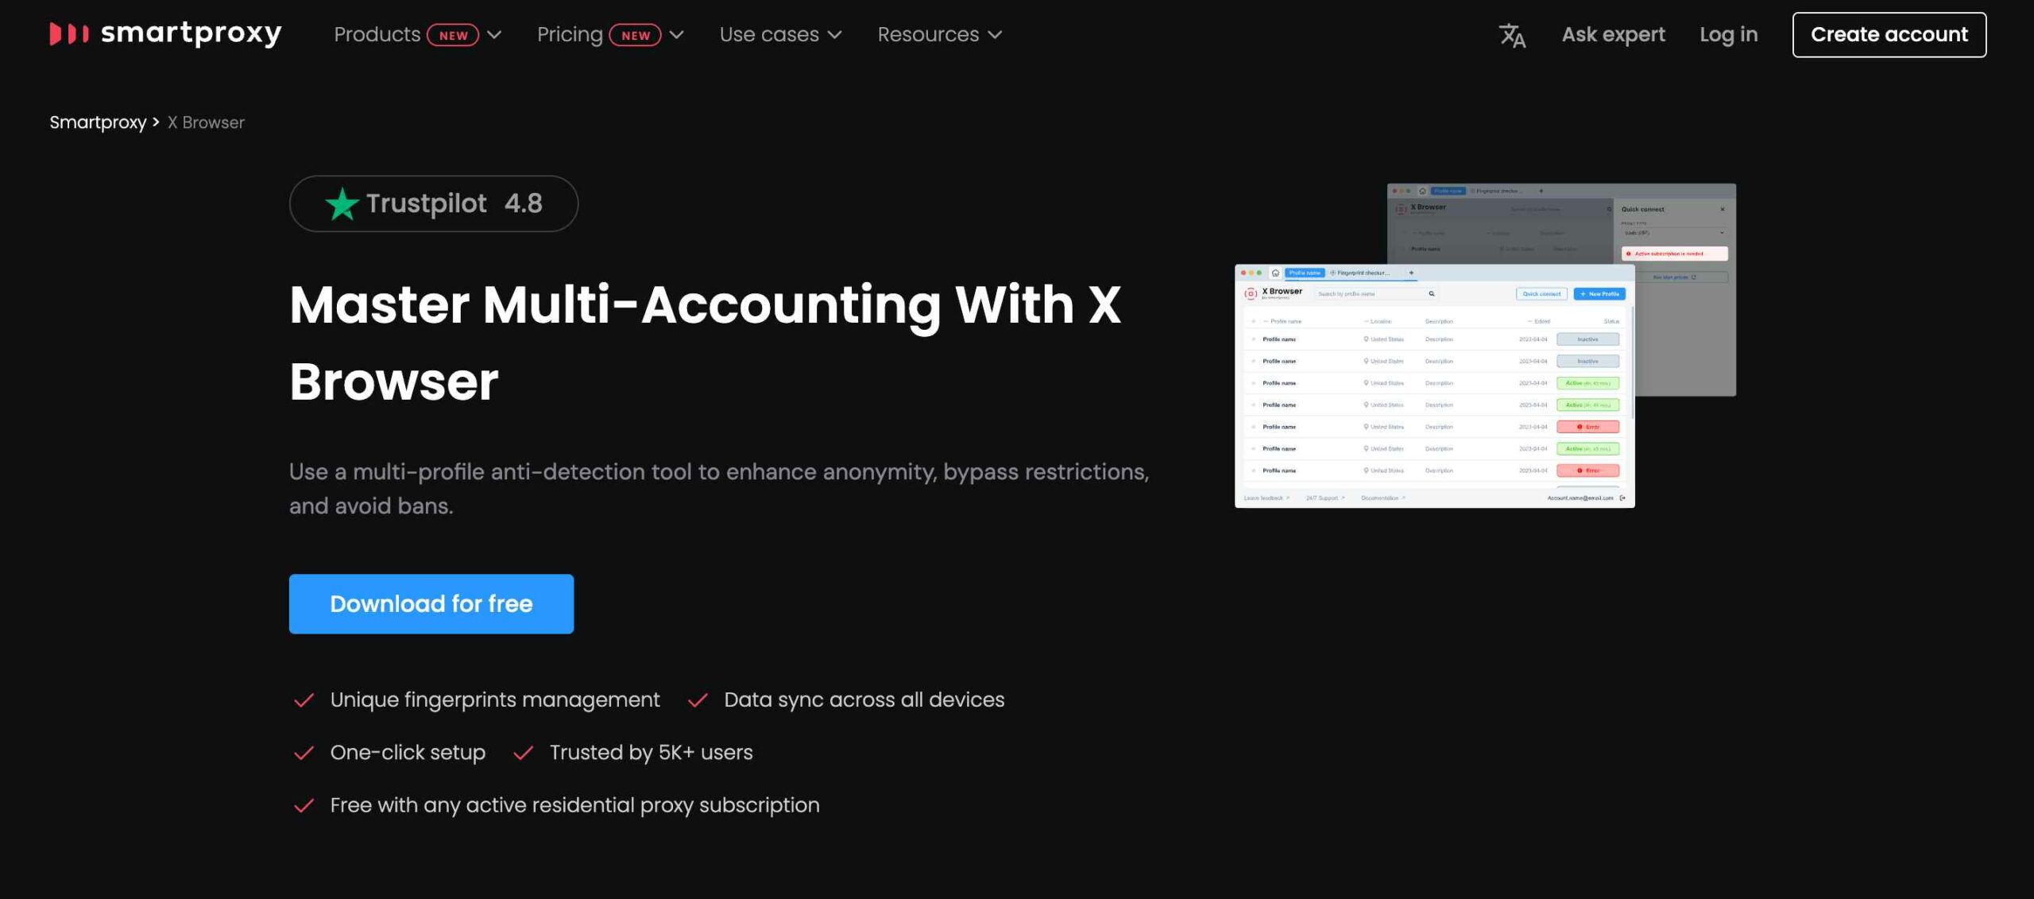Click the Ask expert link
2034x899 pixels.
pyautogui.click(x=1614, y=33)
